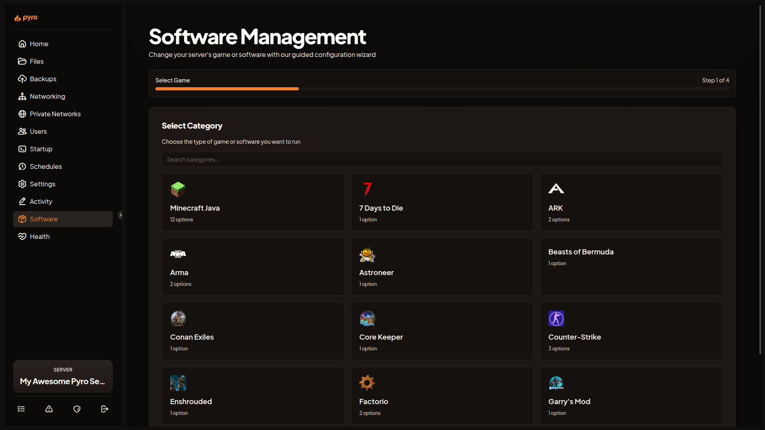Go to Home in sidebar
Viewport: 765px width, 430px height.
(63, 44)
